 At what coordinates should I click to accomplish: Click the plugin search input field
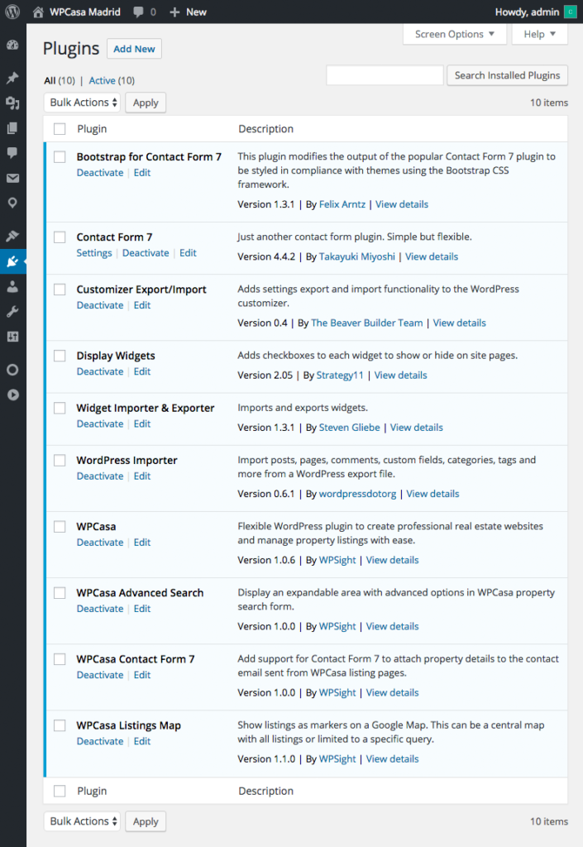click(385, 75)
